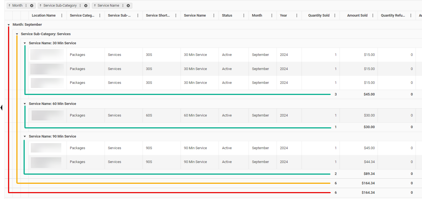The image size is (422, 199).
Task: Open Service Name column header menu
Action: click(x=214, y=15)
